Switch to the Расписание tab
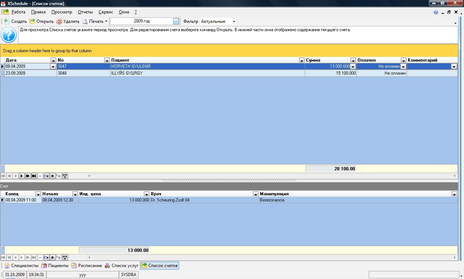The width and height of the screenshot is (464, 279). 87,266
